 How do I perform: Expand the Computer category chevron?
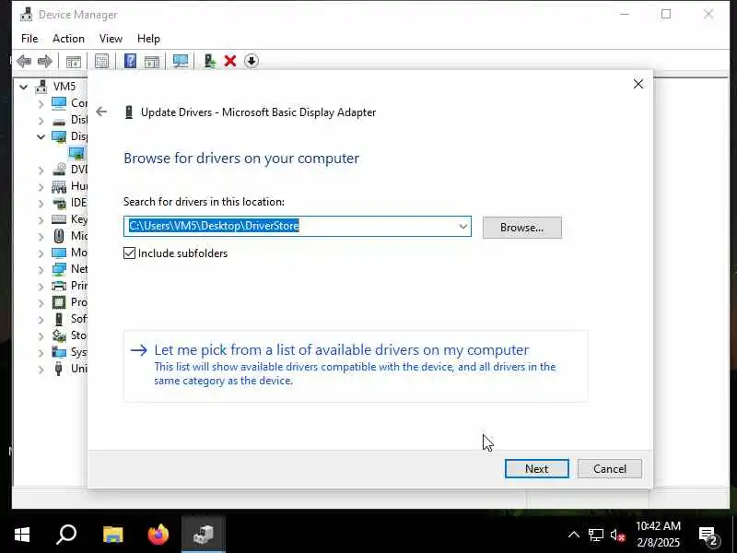point(41,103)
